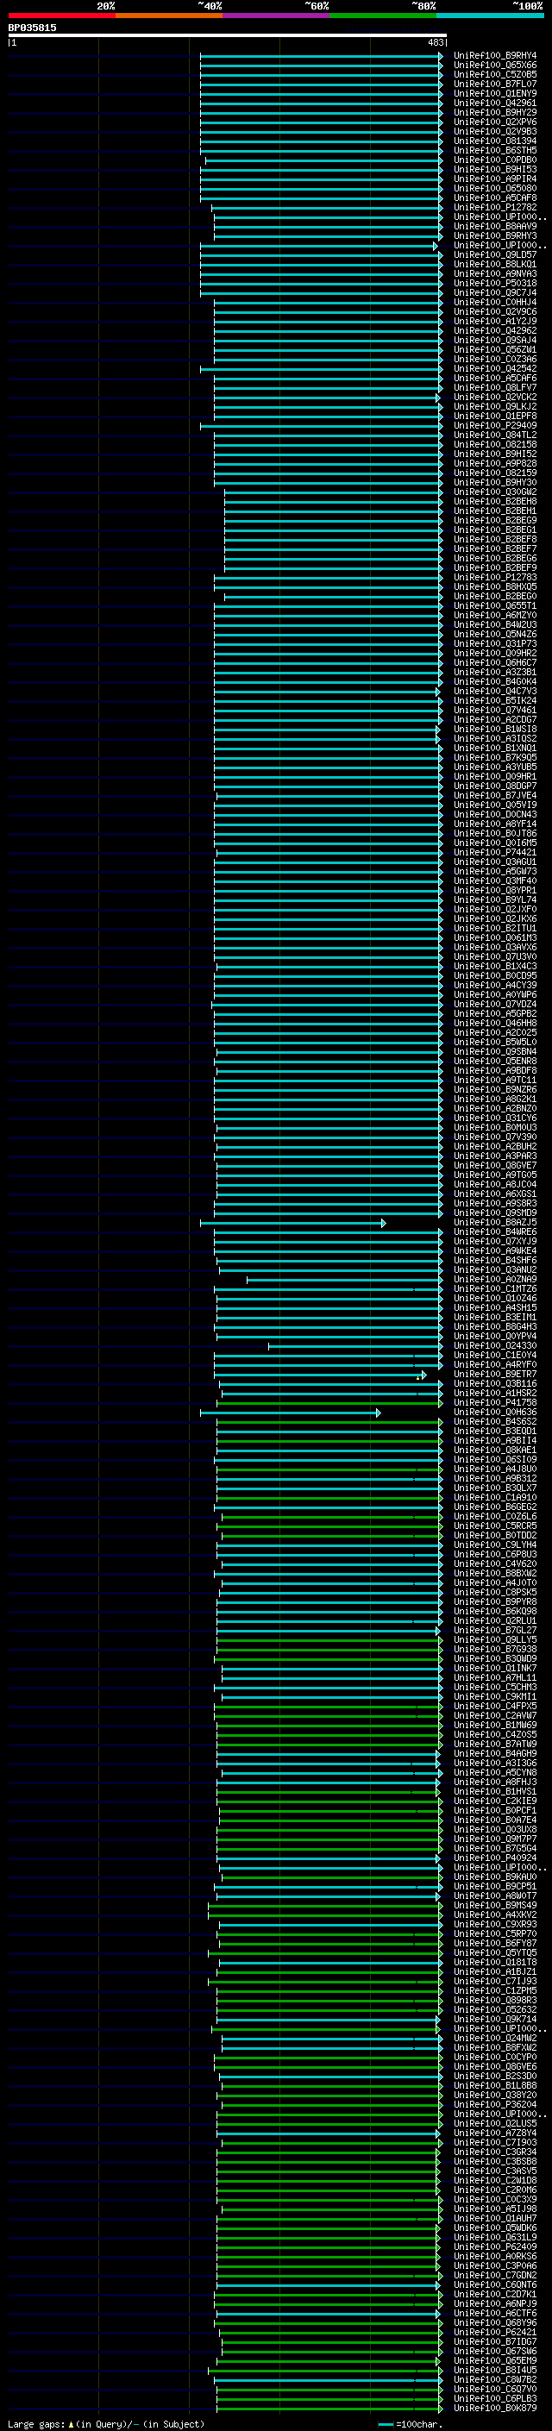Click the red 20% identity legend segment
Screen dimensions: 552x2431
61,16
